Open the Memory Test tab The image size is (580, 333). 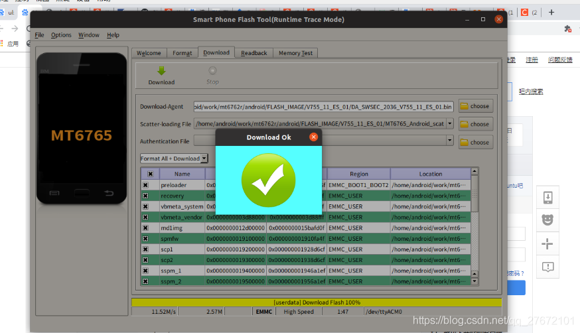point(295,53)
